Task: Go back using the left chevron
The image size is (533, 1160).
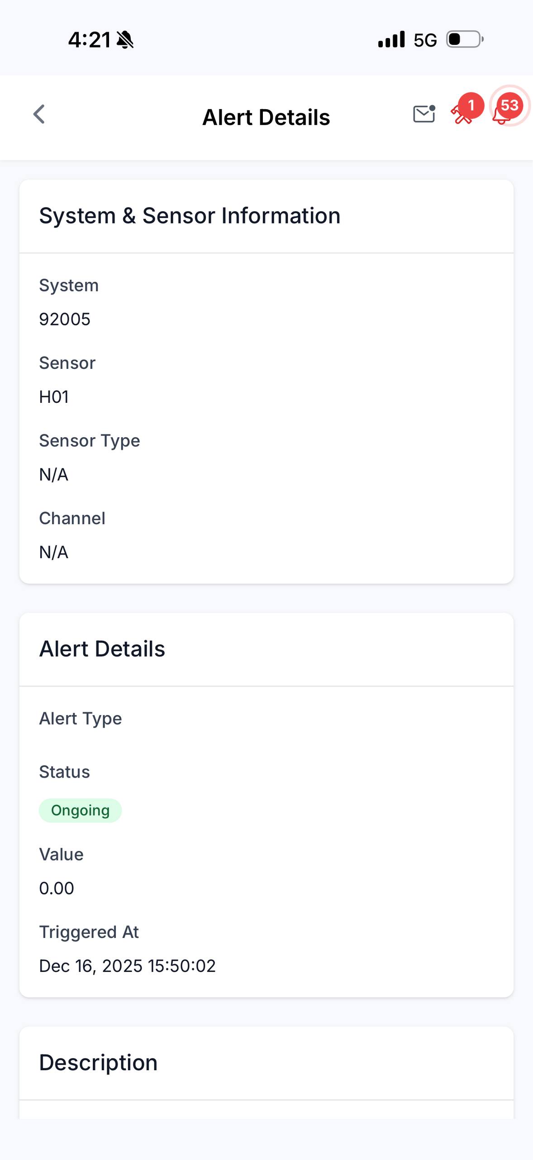Action: click(x=39, y=114)
